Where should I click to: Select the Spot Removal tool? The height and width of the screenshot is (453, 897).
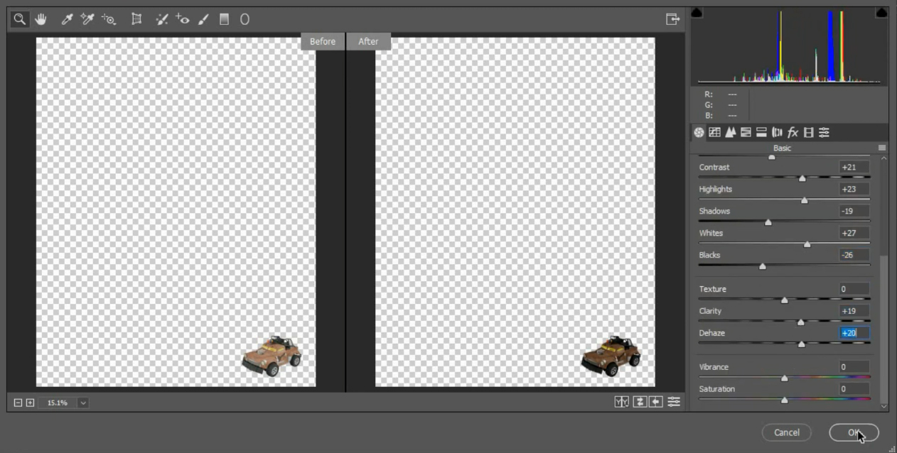[x=162, y=19]
